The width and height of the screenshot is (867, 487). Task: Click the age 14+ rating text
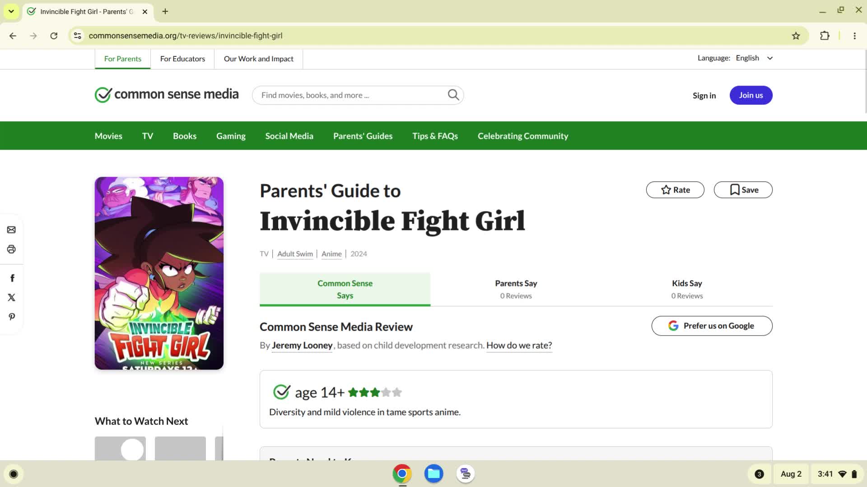coord(320,393)
